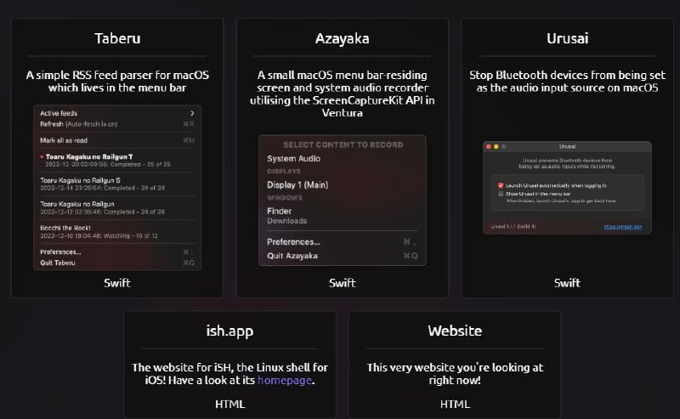Open the iSH homepage link

pyautogui.click(x=286, y=381)
